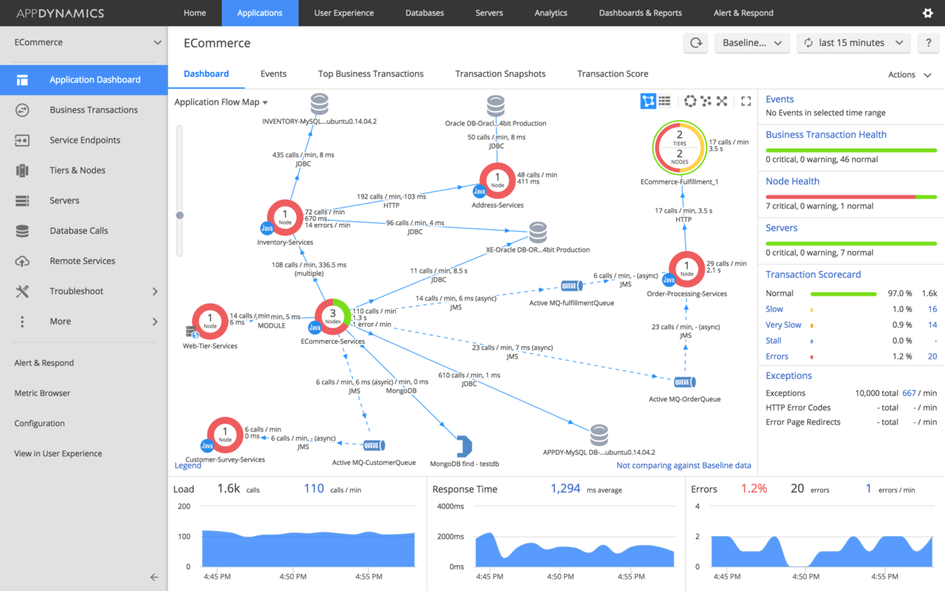Open the Actions dropdown menu
This screenshot has width=945, height=591.
909,74
